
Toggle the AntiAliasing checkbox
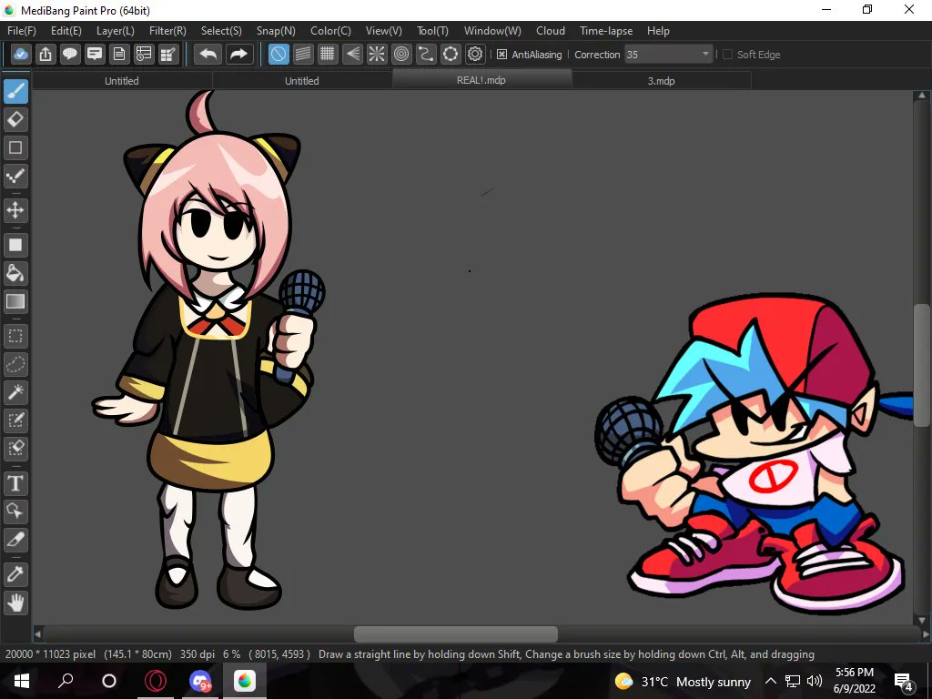click(501, 54)
